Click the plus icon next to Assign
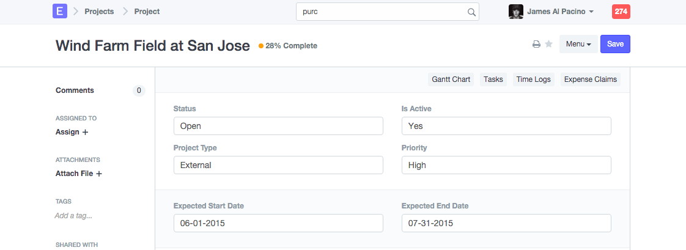The width and height of the screenshot is (686, 250). (85, 132)
